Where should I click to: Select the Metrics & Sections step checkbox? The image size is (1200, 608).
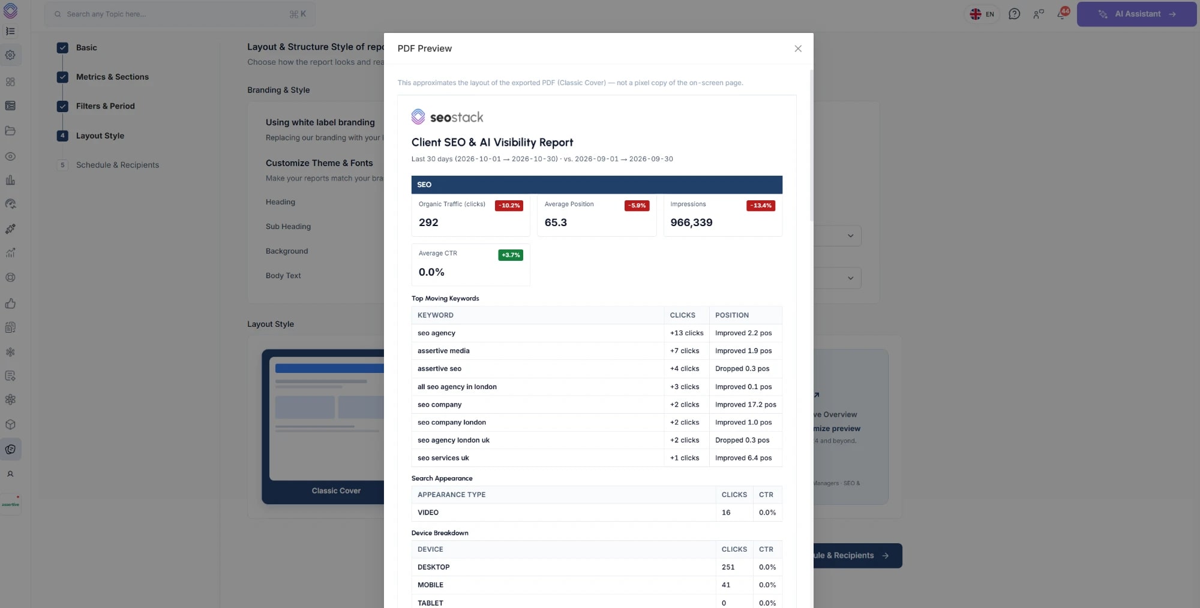click(x=62, y=77)
